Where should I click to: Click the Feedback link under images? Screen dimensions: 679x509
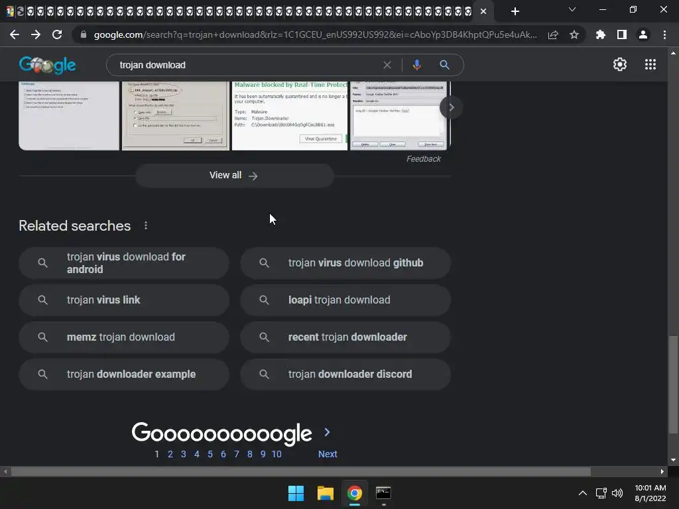pyautogui.click(x=423, y=159)
